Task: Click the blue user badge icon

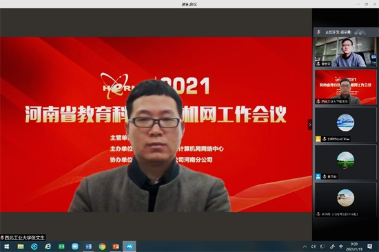Action: coord(318,176)
